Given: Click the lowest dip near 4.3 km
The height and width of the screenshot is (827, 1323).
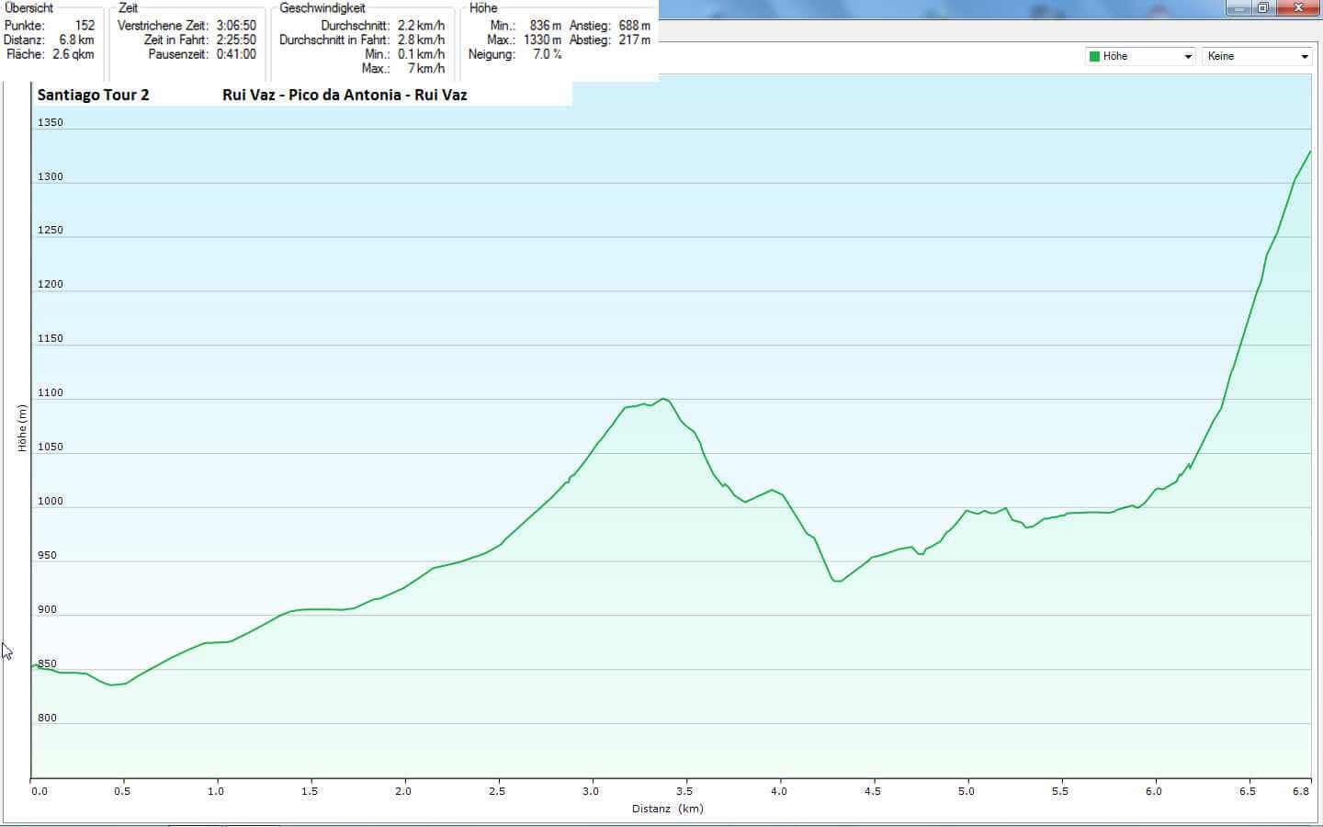Looking at the screenshot, I should 836,581.
